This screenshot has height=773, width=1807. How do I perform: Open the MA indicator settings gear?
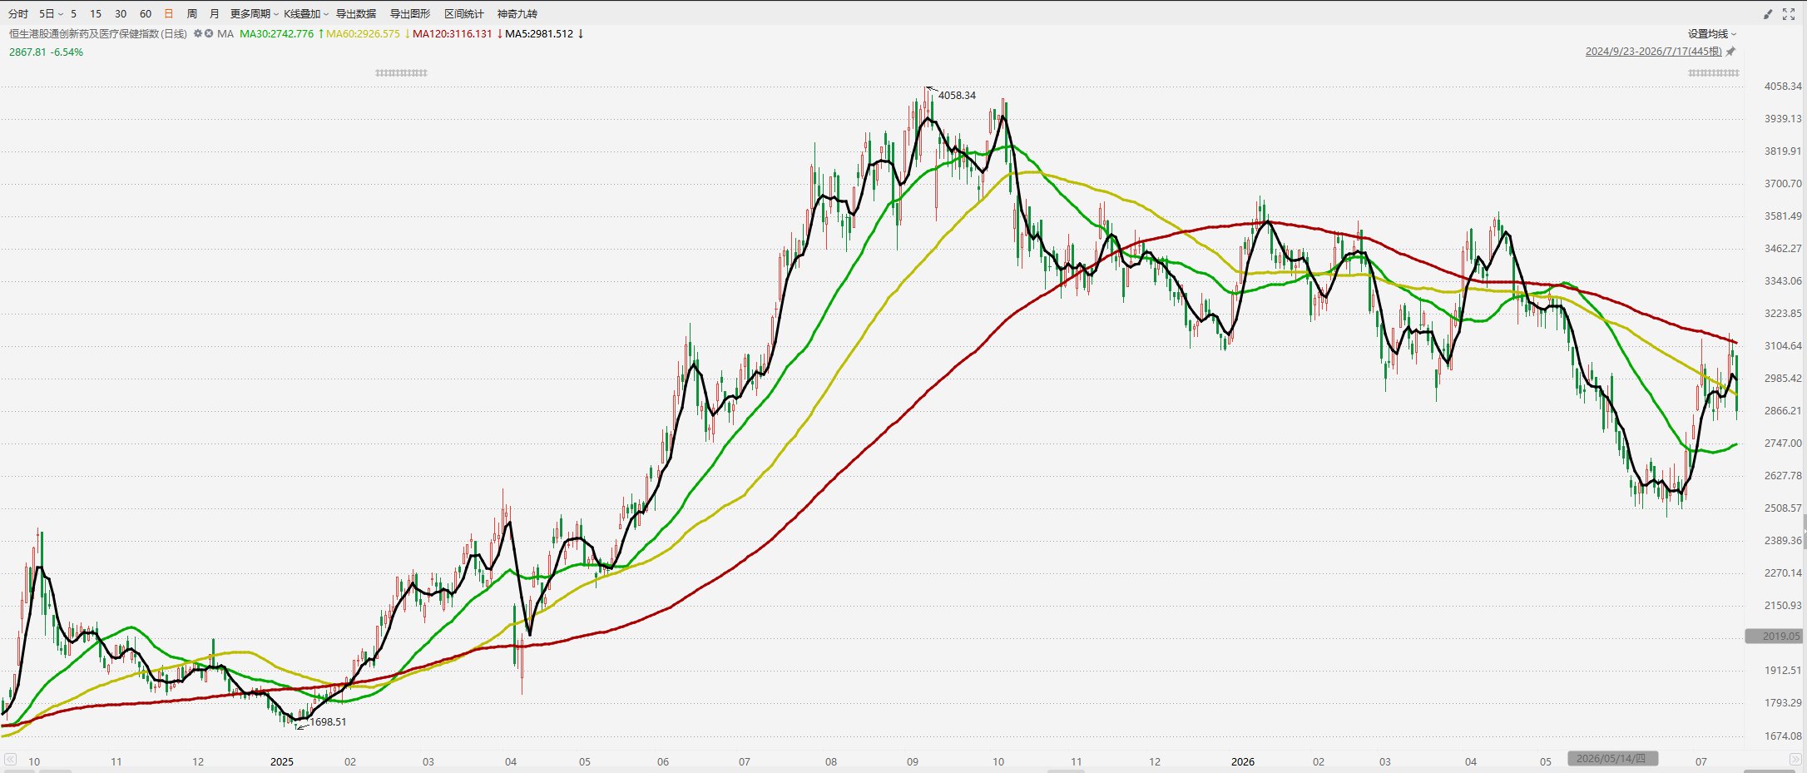(198, 34)
